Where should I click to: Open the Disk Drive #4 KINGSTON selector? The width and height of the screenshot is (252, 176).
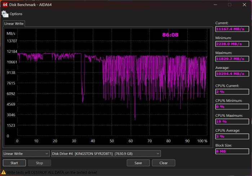pyautogui.click(x=106, y=153)
